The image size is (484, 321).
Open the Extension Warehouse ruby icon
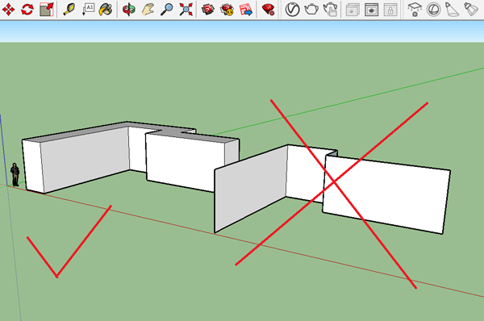point(268,10)
